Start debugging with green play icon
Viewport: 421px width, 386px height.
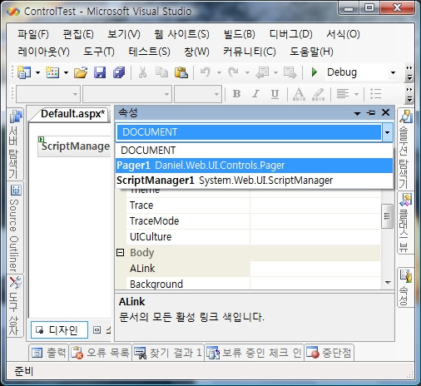[x=315, y=72]
